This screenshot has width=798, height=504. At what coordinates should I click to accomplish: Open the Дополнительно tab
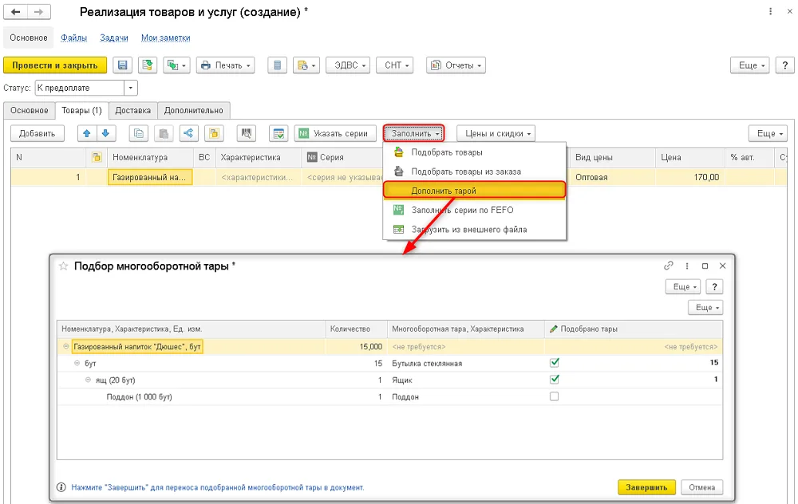[x=193, y=110]
